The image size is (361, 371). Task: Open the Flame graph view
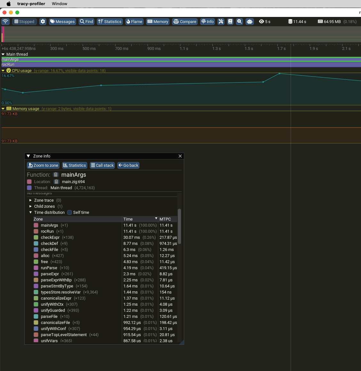(134, 21)
